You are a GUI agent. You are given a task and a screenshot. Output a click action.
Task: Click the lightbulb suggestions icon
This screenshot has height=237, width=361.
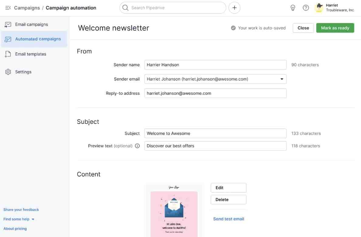[293, 8]
